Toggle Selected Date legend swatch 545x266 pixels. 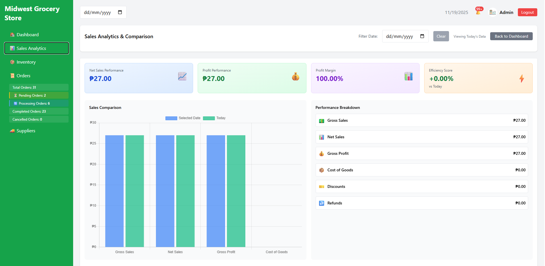171,118
